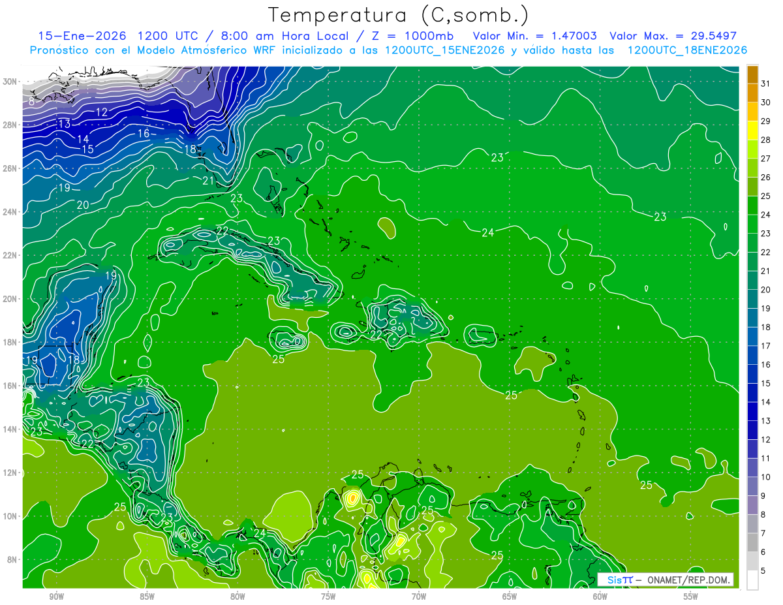Click the "85W" longitude axis label
The image size is (783, 605).
pyautogui.click(x=147, y=597)
